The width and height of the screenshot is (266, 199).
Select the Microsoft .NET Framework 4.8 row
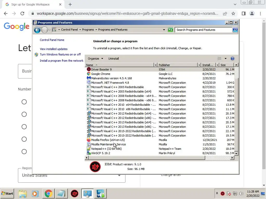[159, 83]
